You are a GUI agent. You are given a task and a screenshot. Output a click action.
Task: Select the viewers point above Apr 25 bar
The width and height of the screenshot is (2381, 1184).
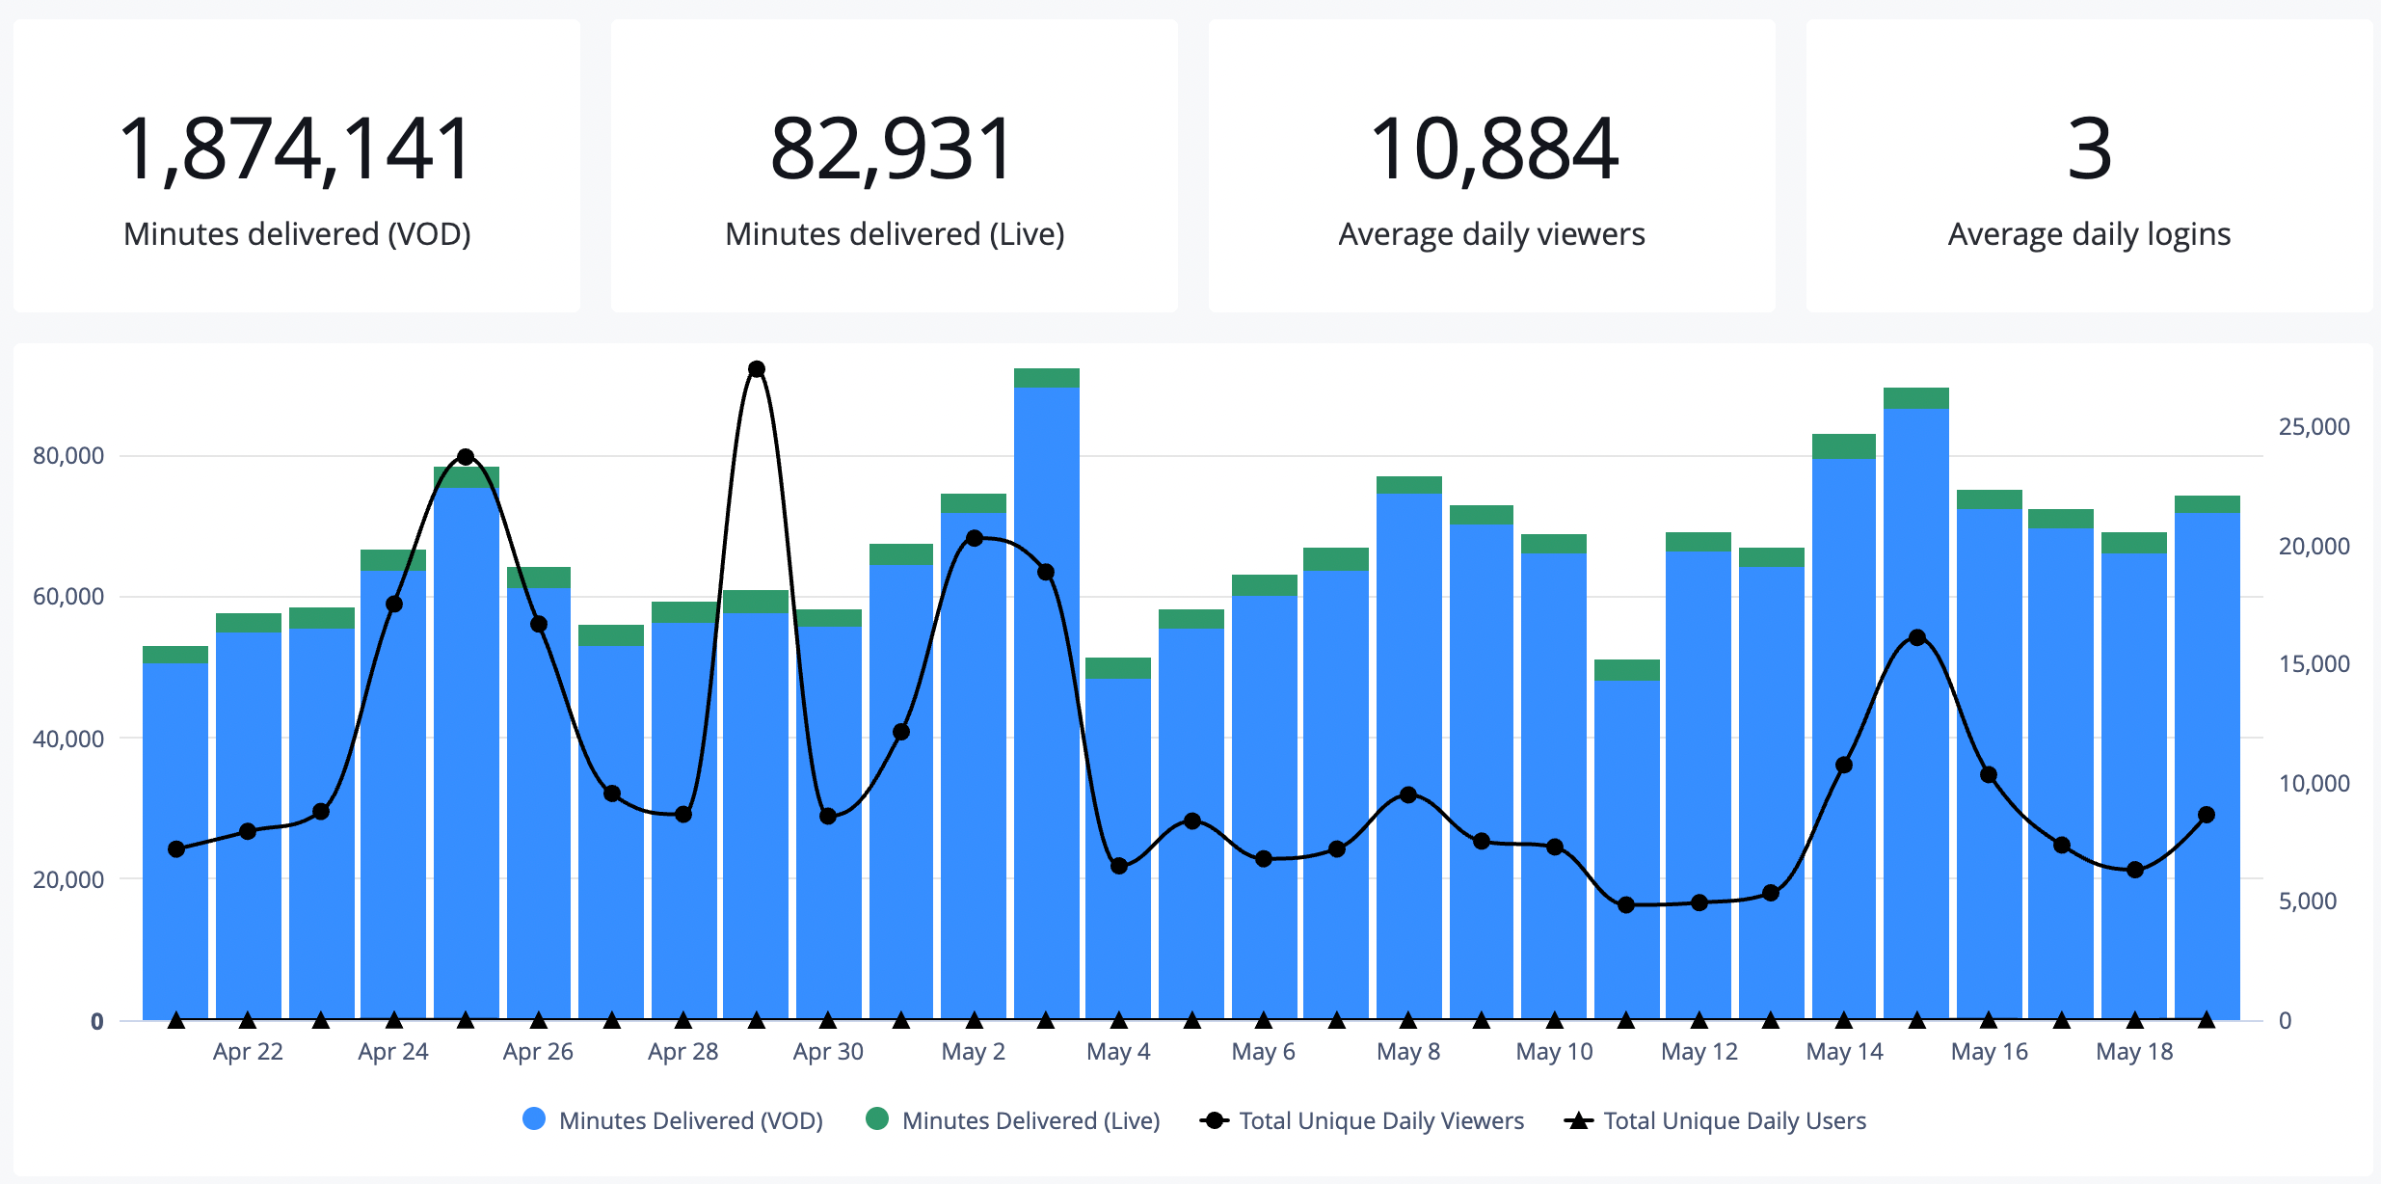tap(466, 456)
